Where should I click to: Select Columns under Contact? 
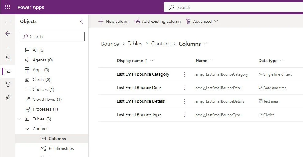(52, 139)
